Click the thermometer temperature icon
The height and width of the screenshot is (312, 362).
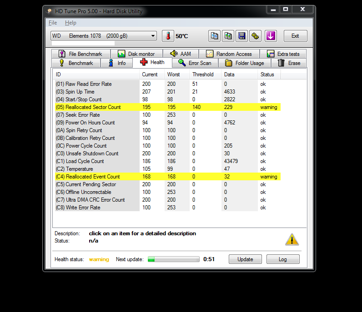[168, 36]
